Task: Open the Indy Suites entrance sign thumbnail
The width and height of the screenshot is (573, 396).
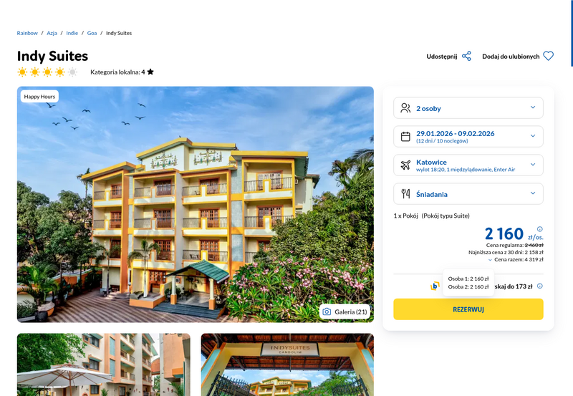Action: pos(287,364)
